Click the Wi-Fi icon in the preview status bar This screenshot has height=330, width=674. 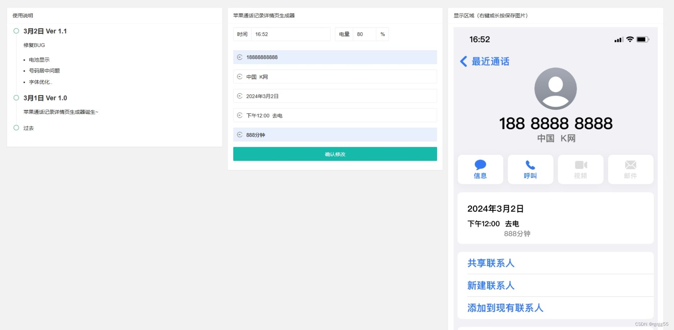[631, 39]
